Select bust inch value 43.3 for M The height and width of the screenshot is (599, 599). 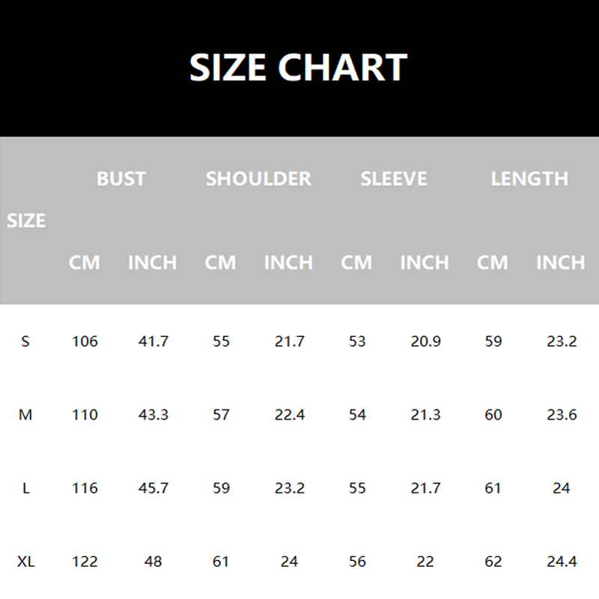(153, 415)
